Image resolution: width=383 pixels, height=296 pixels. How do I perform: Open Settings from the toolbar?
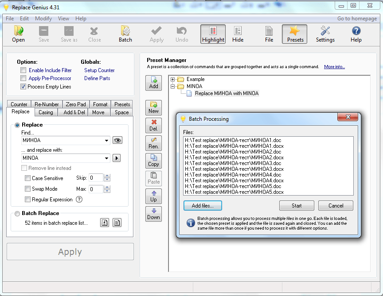click(325, 34)
